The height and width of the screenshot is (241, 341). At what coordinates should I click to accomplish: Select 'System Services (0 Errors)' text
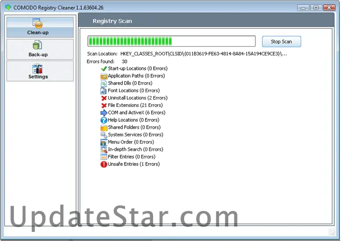pos(136,135)
